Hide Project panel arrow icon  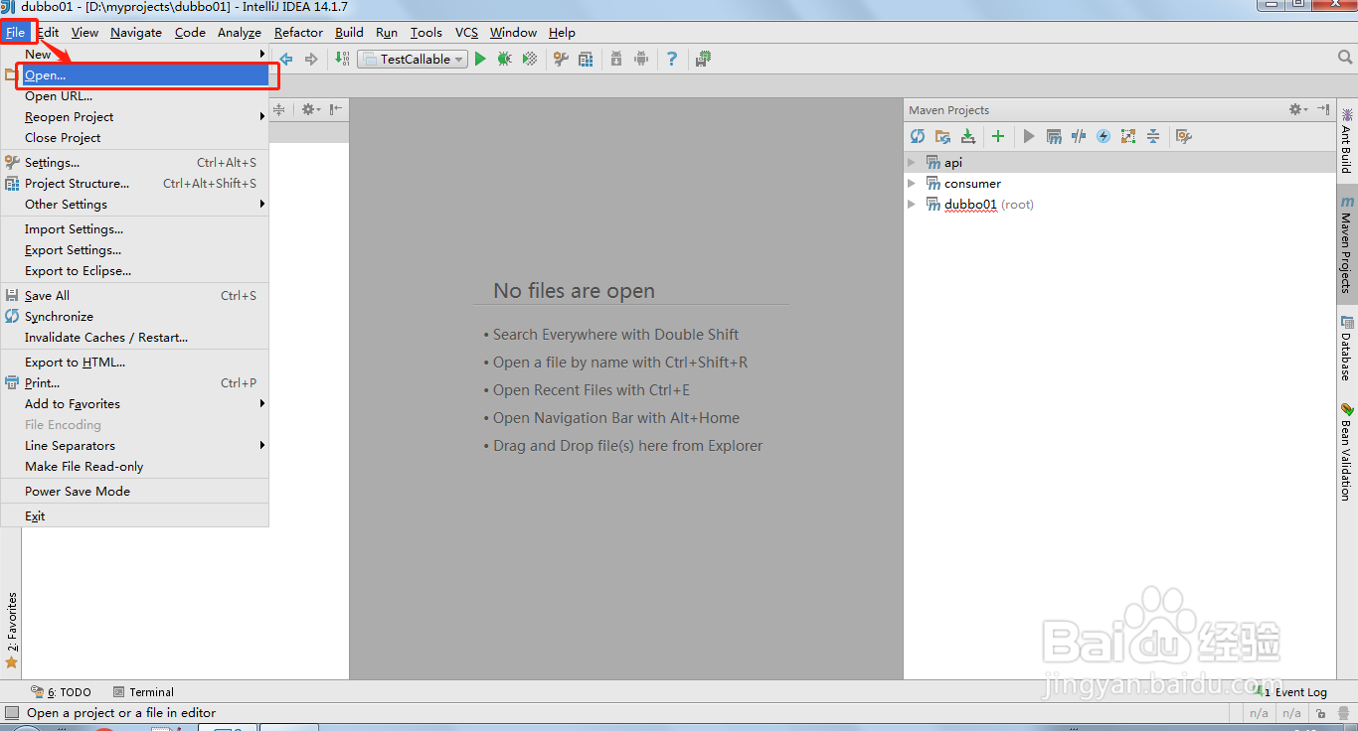click(336, 109)
